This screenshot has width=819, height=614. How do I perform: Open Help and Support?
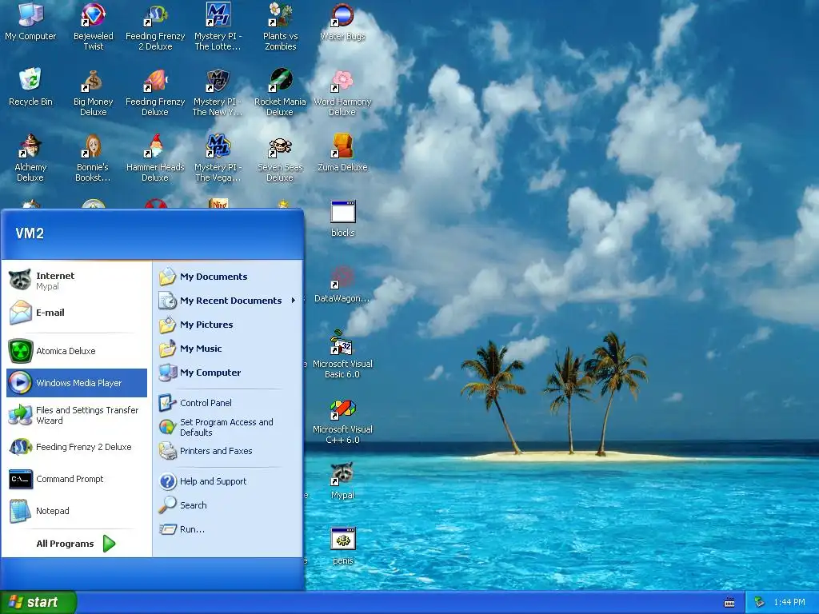[228, 481]
